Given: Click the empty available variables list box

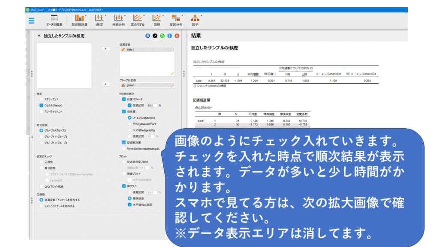Looking at the screenshot, I should coord(64,66).
